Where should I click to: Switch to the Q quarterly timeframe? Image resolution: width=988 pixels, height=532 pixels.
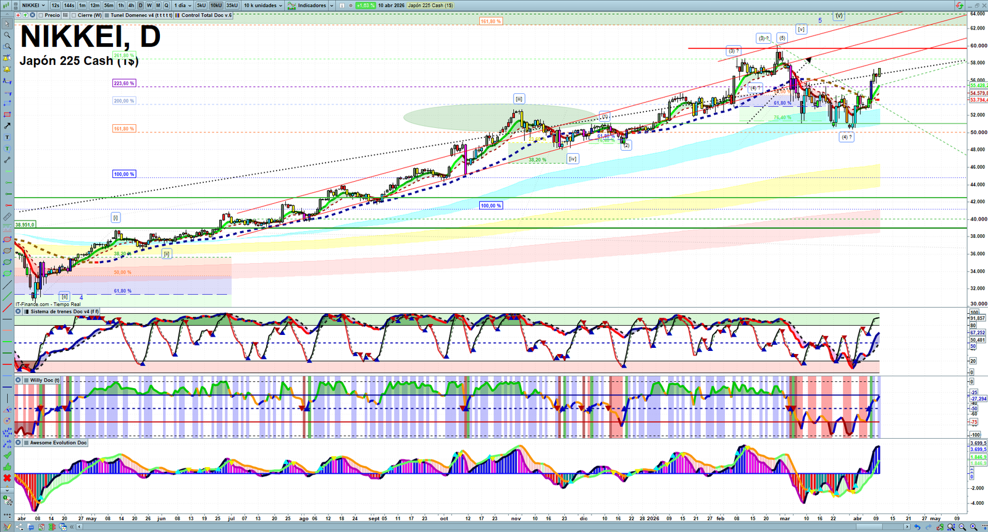click(x=166, y=6)
